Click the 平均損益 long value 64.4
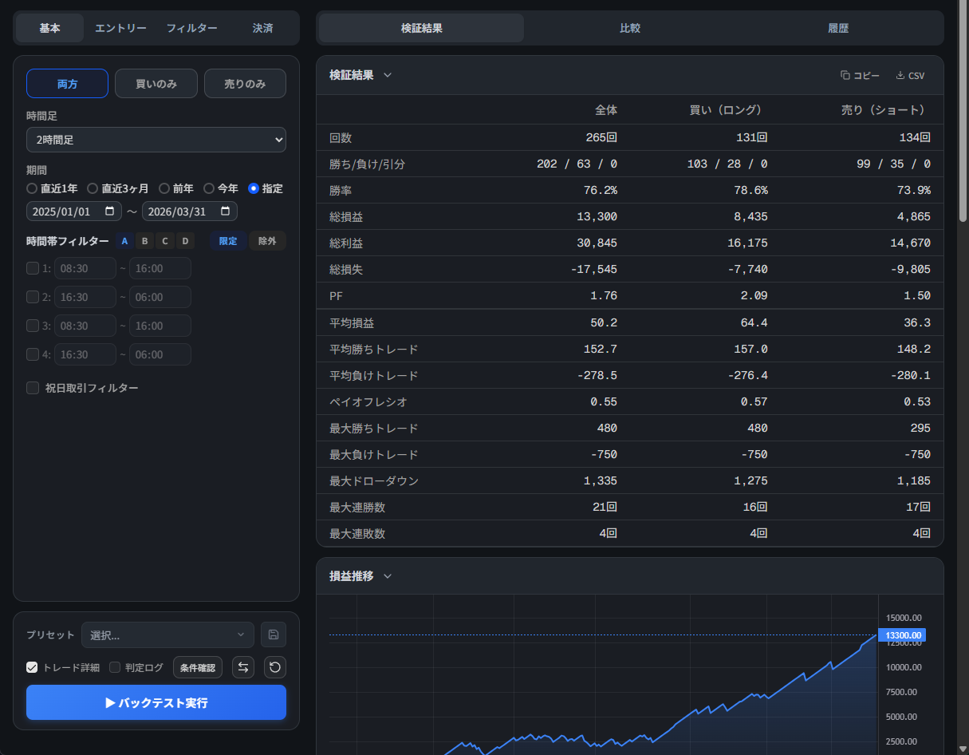969x755 pixels. coord(754,322)
